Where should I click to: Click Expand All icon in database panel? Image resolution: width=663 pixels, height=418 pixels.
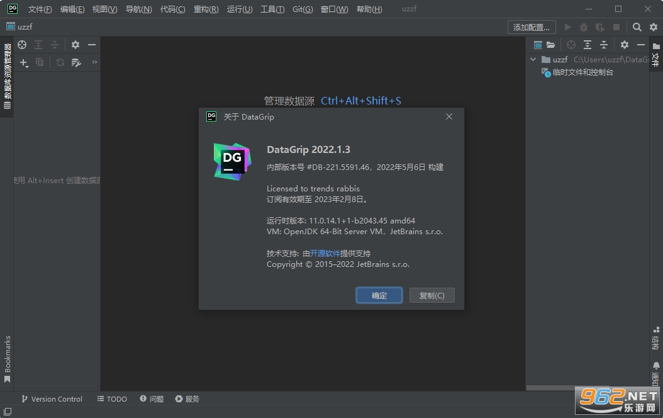tap(38, 45)
